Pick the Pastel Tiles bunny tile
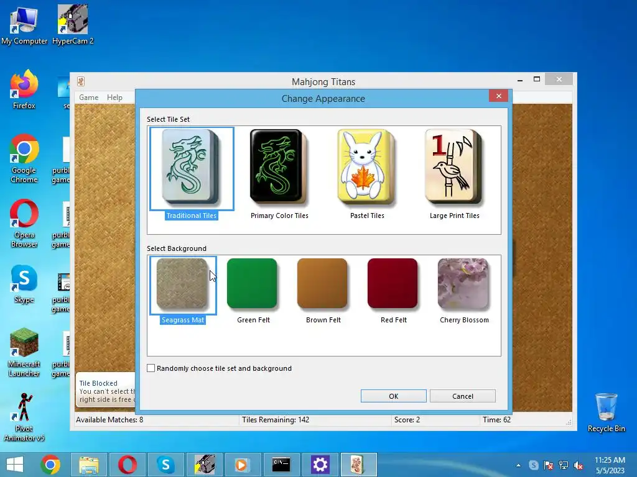The image size is (637, 477). 366,166
